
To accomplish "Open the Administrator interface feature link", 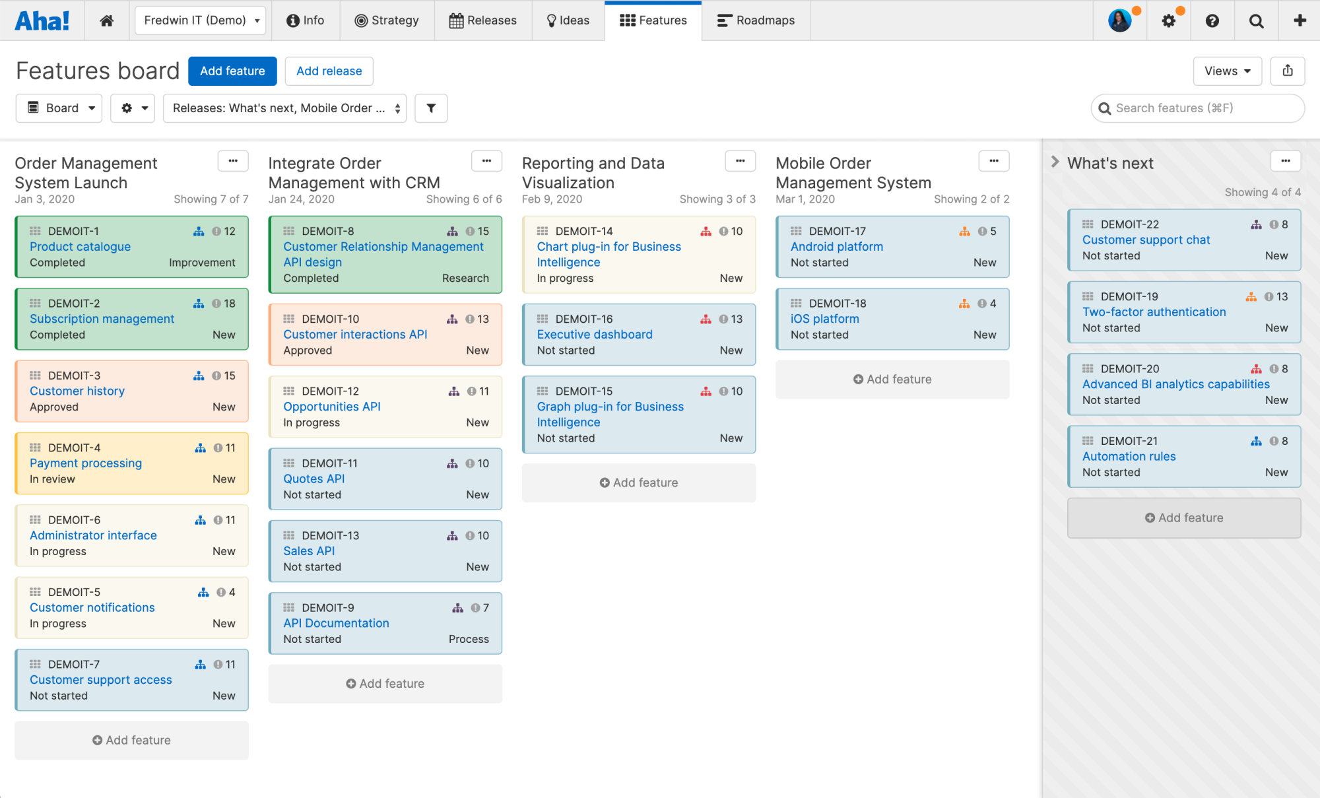I will click(93, 536).
